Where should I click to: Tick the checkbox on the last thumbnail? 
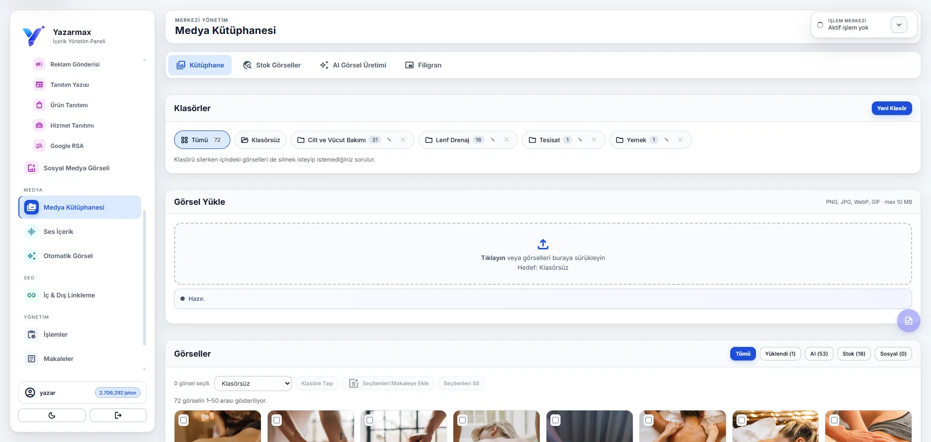(835, 420)
